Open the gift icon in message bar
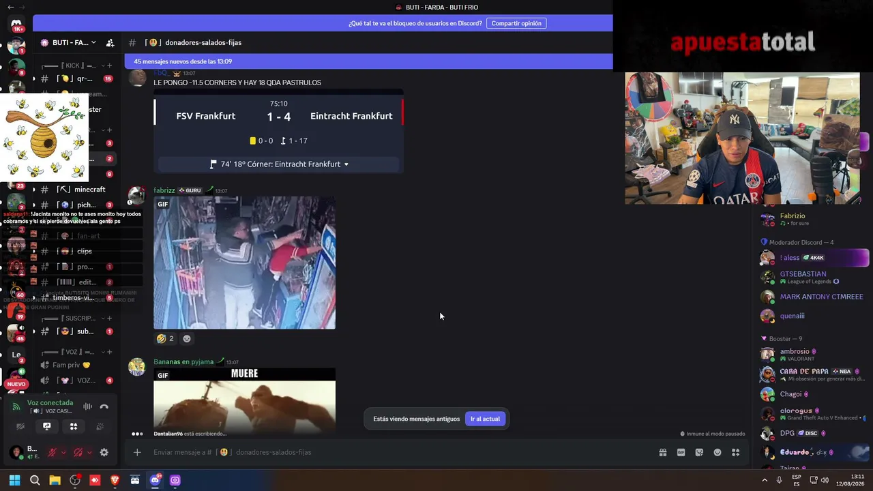Image resolution: width=873 pixels, height=491 pixels. (x=662, y=452)
